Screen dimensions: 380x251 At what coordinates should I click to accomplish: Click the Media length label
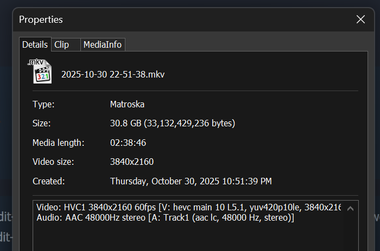click(x=58, y=143)
